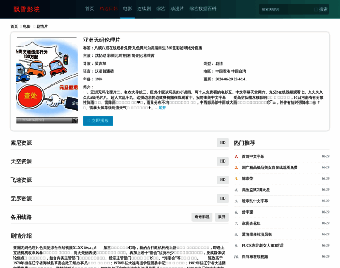Open the 动漫片 navigation item
Image resolution: width=340 pixels, height=268 pixels.
point(177,8)
